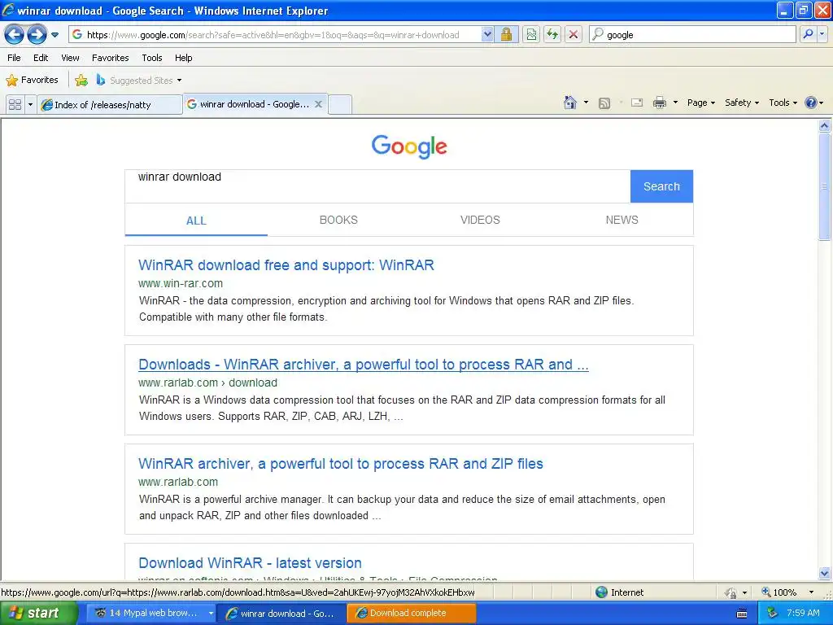Screen dimensions: 833x625
Task: Switch to NEWS results tab
Action: click(622, 220)
